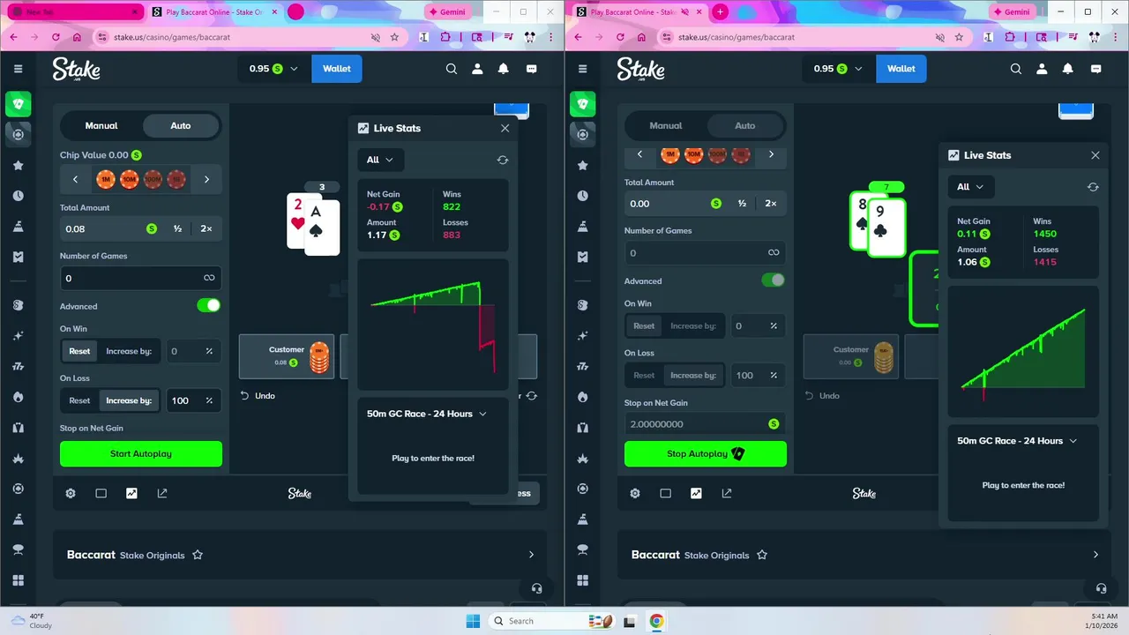1129x635 pixels.
Task: Click Undo in the left window
Action: coord(258,396)
